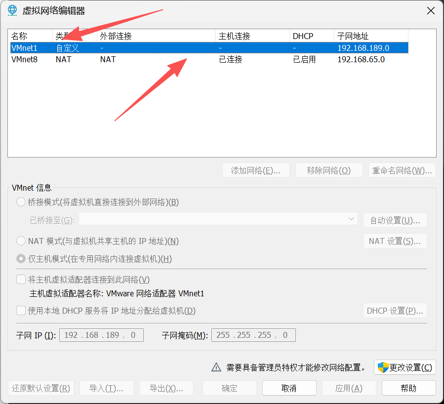Viewport: 444px width, 404px height.
Task: Sort by 名称 column header
Action: pyautogui.click(x=31, y=36)
